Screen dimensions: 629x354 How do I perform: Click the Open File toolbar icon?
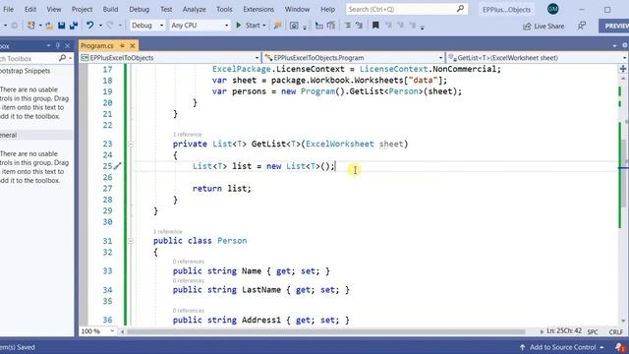tap(49, 26)
